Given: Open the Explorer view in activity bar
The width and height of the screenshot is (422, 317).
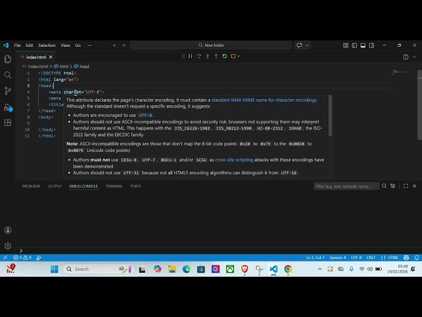Looking at the screenshot, I should coord(8,59).
